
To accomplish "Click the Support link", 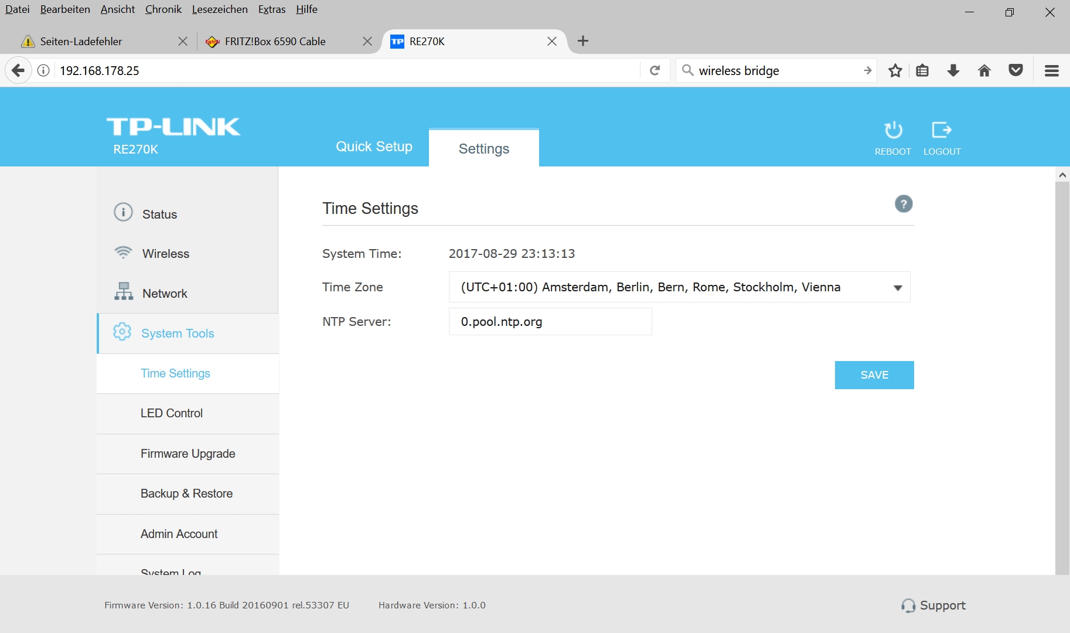I will [942, 605].
